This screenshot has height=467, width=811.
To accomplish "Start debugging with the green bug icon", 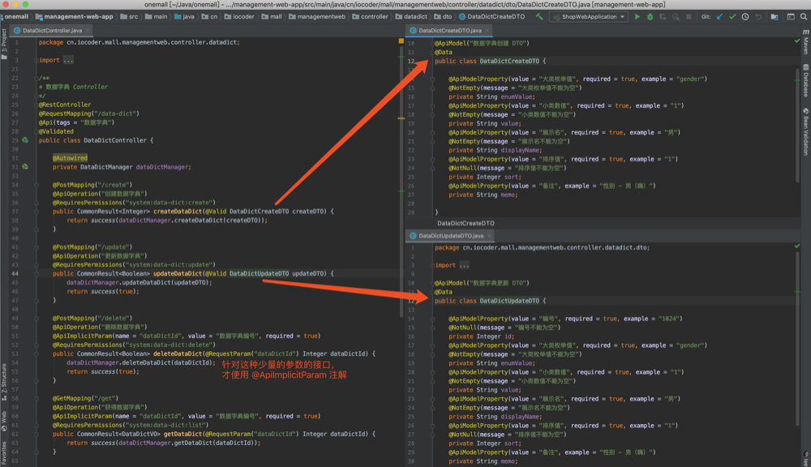I will [650, 16].
